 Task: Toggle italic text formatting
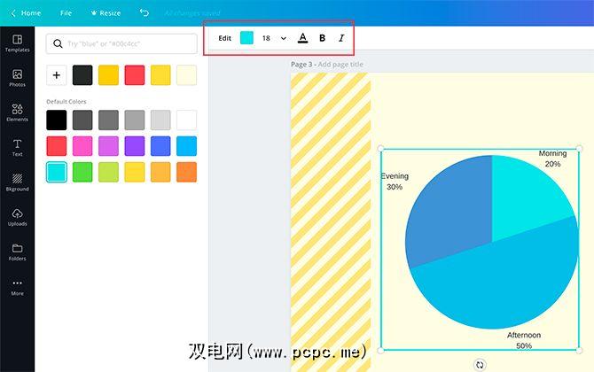[x=341, y=38]
